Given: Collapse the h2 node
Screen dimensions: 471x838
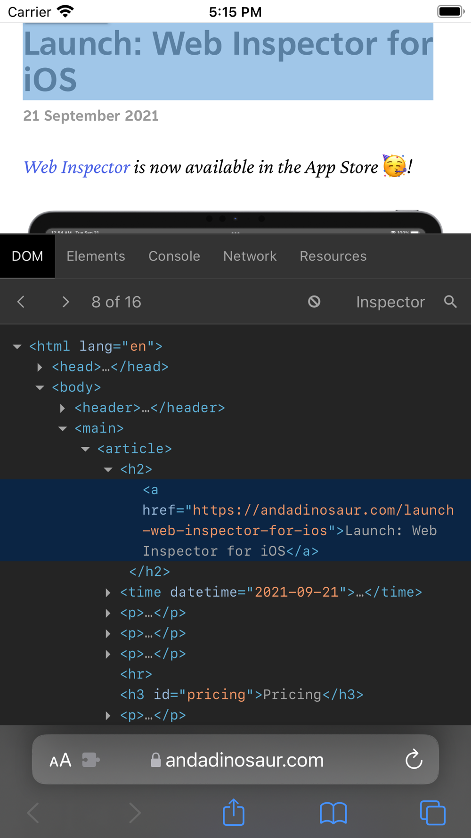Looking at the screenshot, I should click(108, 469).
